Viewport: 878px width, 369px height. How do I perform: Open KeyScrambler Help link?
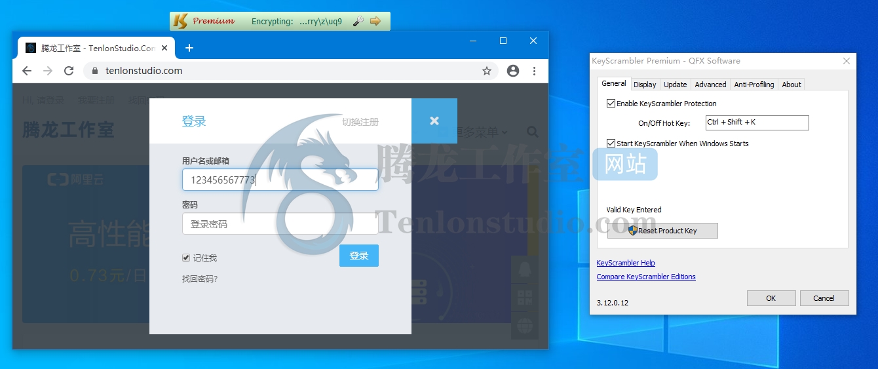click(x=626, y=263)
